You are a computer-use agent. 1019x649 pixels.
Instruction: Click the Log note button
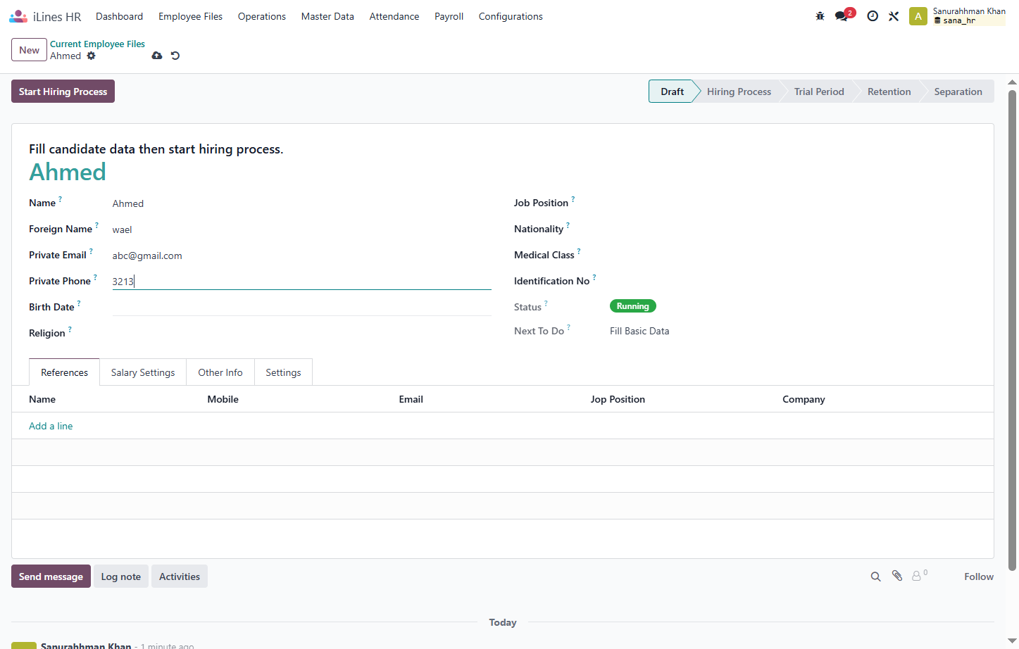click(120, 576)
